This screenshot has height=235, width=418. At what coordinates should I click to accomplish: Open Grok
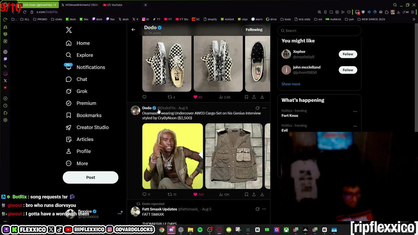[x=76, y=91]
